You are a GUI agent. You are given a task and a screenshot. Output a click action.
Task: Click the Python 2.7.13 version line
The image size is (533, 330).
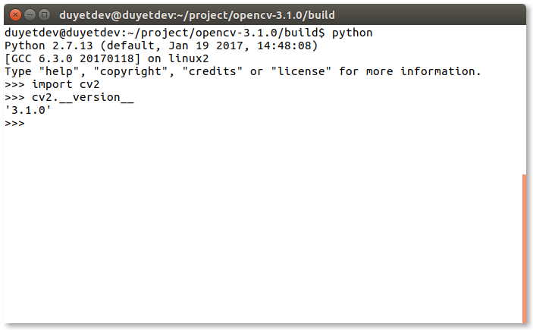[x=161, y=46]
